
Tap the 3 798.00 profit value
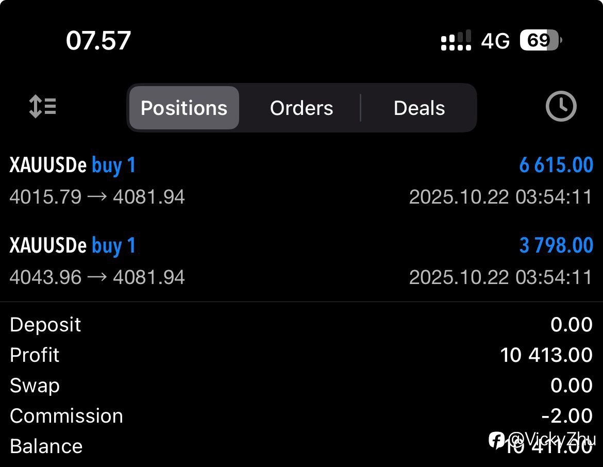coord(556,246)
